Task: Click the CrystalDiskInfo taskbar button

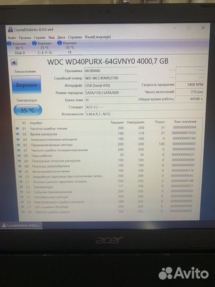Action: coord(21,225)
